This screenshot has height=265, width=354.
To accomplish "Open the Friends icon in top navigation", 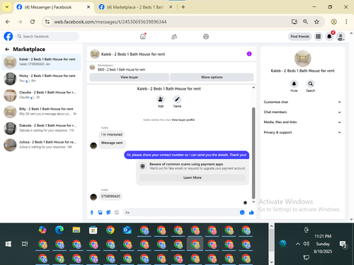I will [174, 37].
